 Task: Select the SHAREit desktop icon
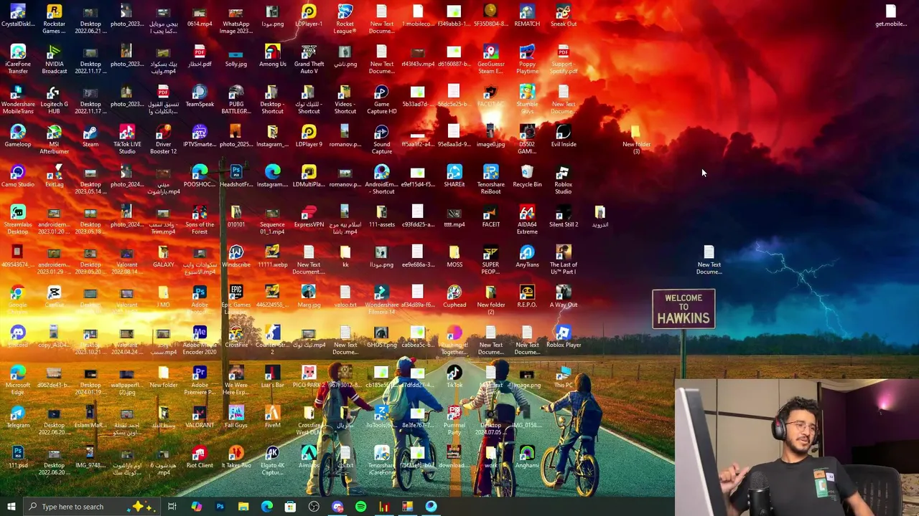click(454, 176)
